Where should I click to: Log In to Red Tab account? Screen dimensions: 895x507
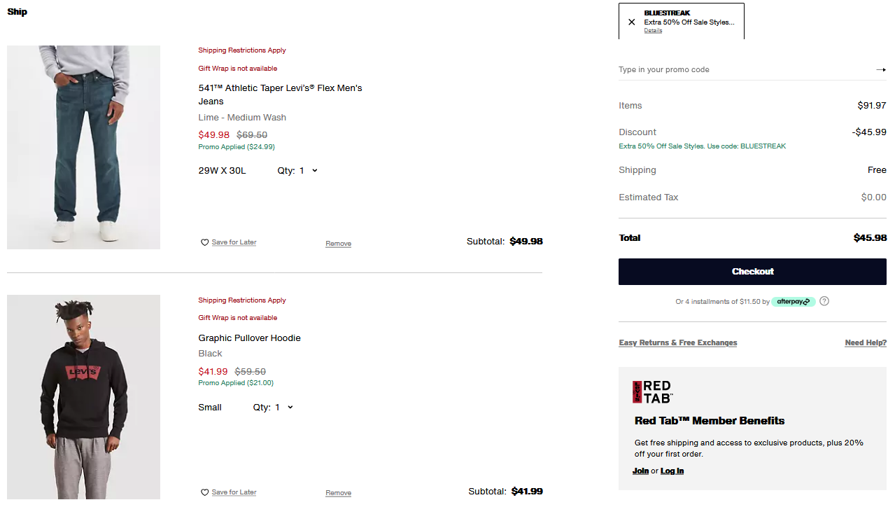672,471
